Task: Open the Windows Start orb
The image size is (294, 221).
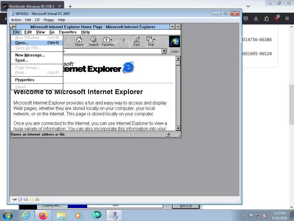Action: coord(8,215)
